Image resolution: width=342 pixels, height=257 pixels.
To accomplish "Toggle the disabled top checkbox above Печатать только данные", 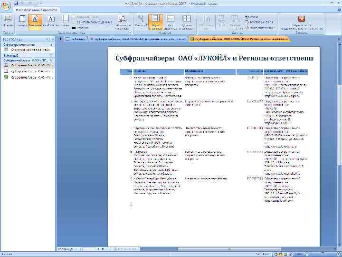I will (x=74, y=17).
